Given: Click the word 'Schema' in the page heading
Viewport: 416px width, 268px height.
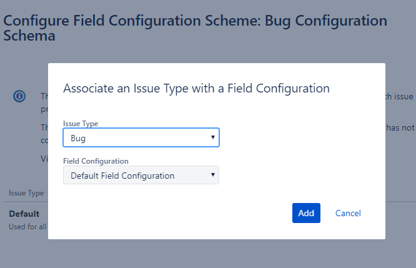Looking at the screenshot, I should point(29,36).
